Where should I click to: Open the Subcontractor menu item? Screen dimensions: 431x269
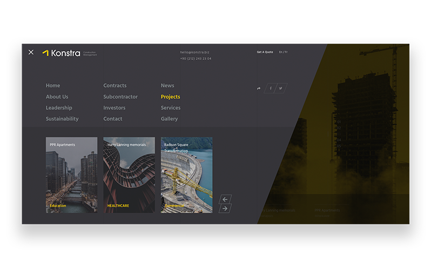(120, 97)
